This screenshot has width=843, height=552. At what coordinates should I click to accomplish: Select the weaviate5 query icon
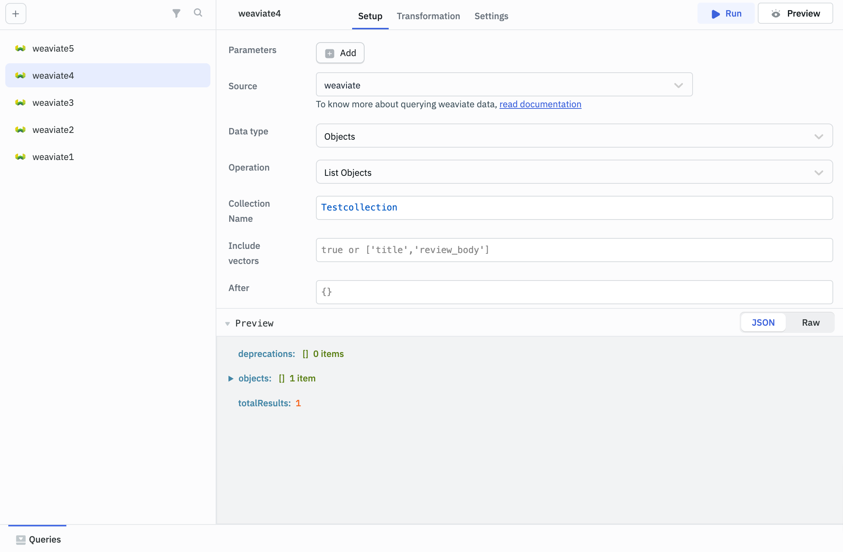pos(20,48)
